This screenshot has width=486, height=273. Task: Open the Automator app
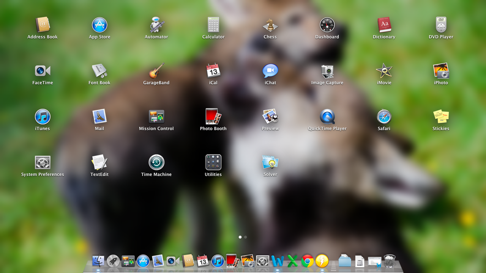click(156, 25)
